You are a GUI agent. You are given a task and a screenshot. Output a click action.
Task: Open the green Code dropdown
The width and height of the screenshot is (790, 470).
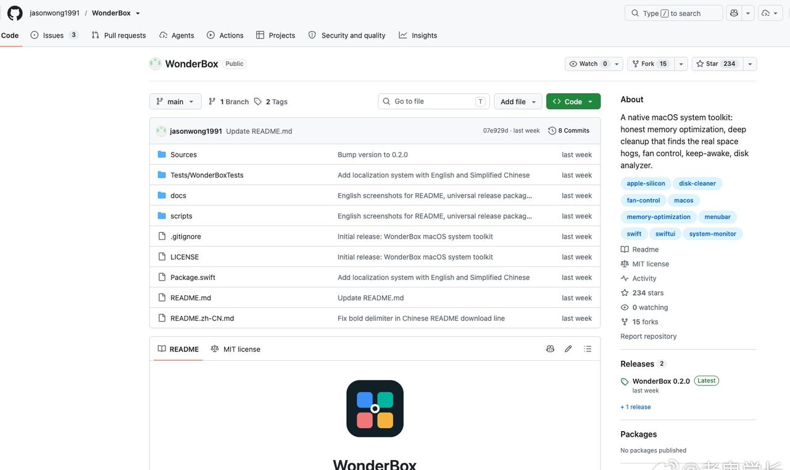pos(573,102)
